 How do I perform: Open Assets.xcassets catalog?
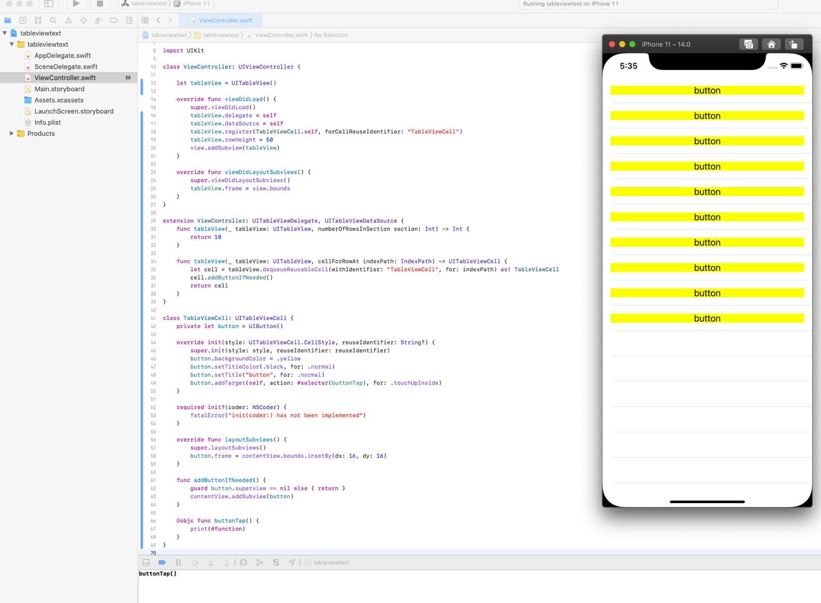point(58,100)
